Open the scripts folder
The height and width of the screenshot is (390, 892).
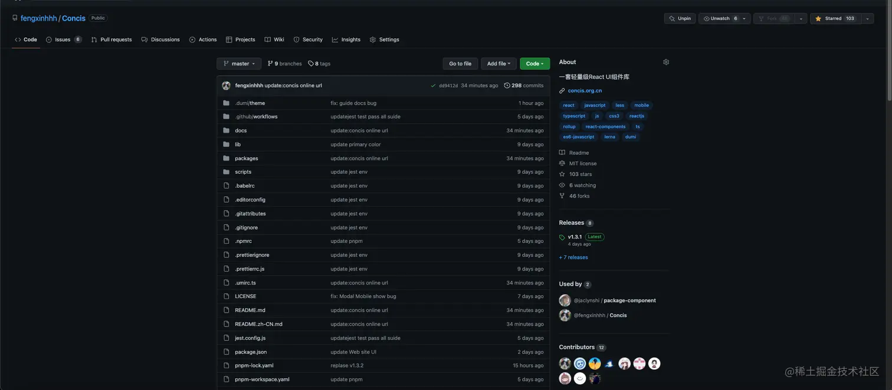click(243, 172)
